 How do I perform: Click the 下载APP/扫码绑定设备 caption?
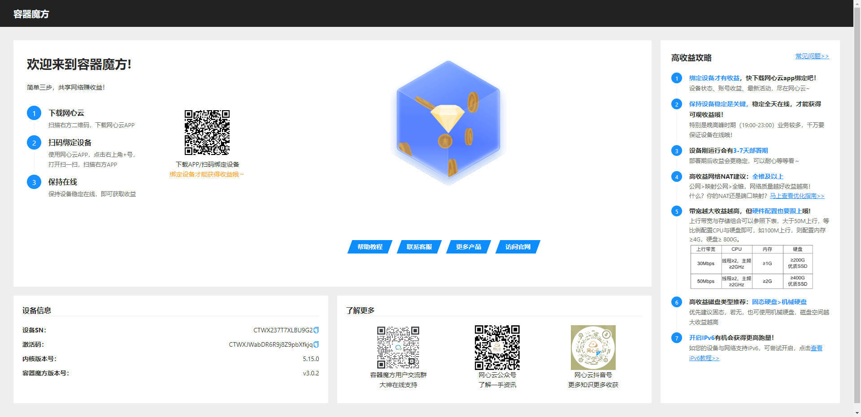tap(207, 164)
